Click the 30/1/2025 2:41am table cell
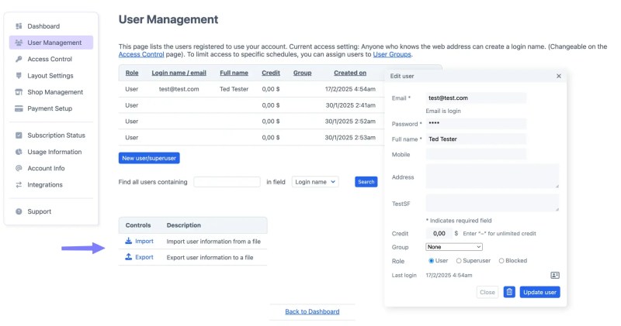The height and width of the screenshot is (326, 621). click(x=351, y=105)
